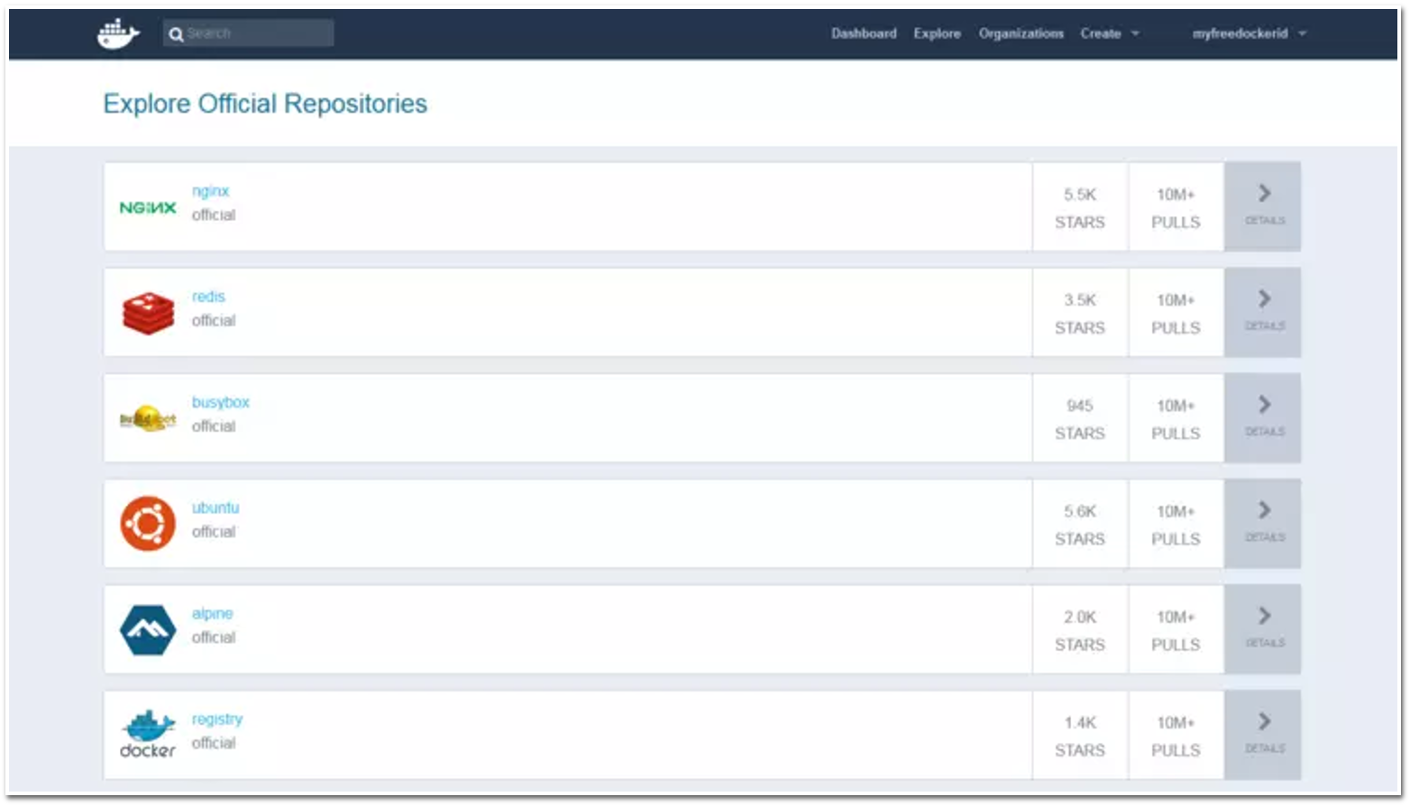
Task: Click the NGINX logo icon
Action: [x=148, y=207]
